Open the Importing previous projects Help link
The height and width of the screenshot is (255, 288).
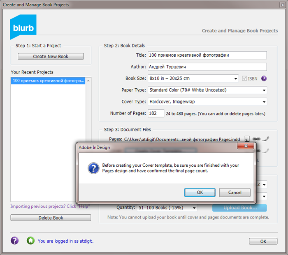[50, 206]
